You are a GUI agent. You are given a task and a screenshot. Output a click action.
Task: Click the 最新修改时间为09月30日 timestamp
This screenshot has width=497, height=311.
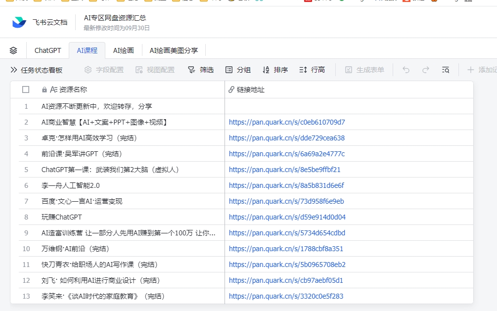[117, 28]
